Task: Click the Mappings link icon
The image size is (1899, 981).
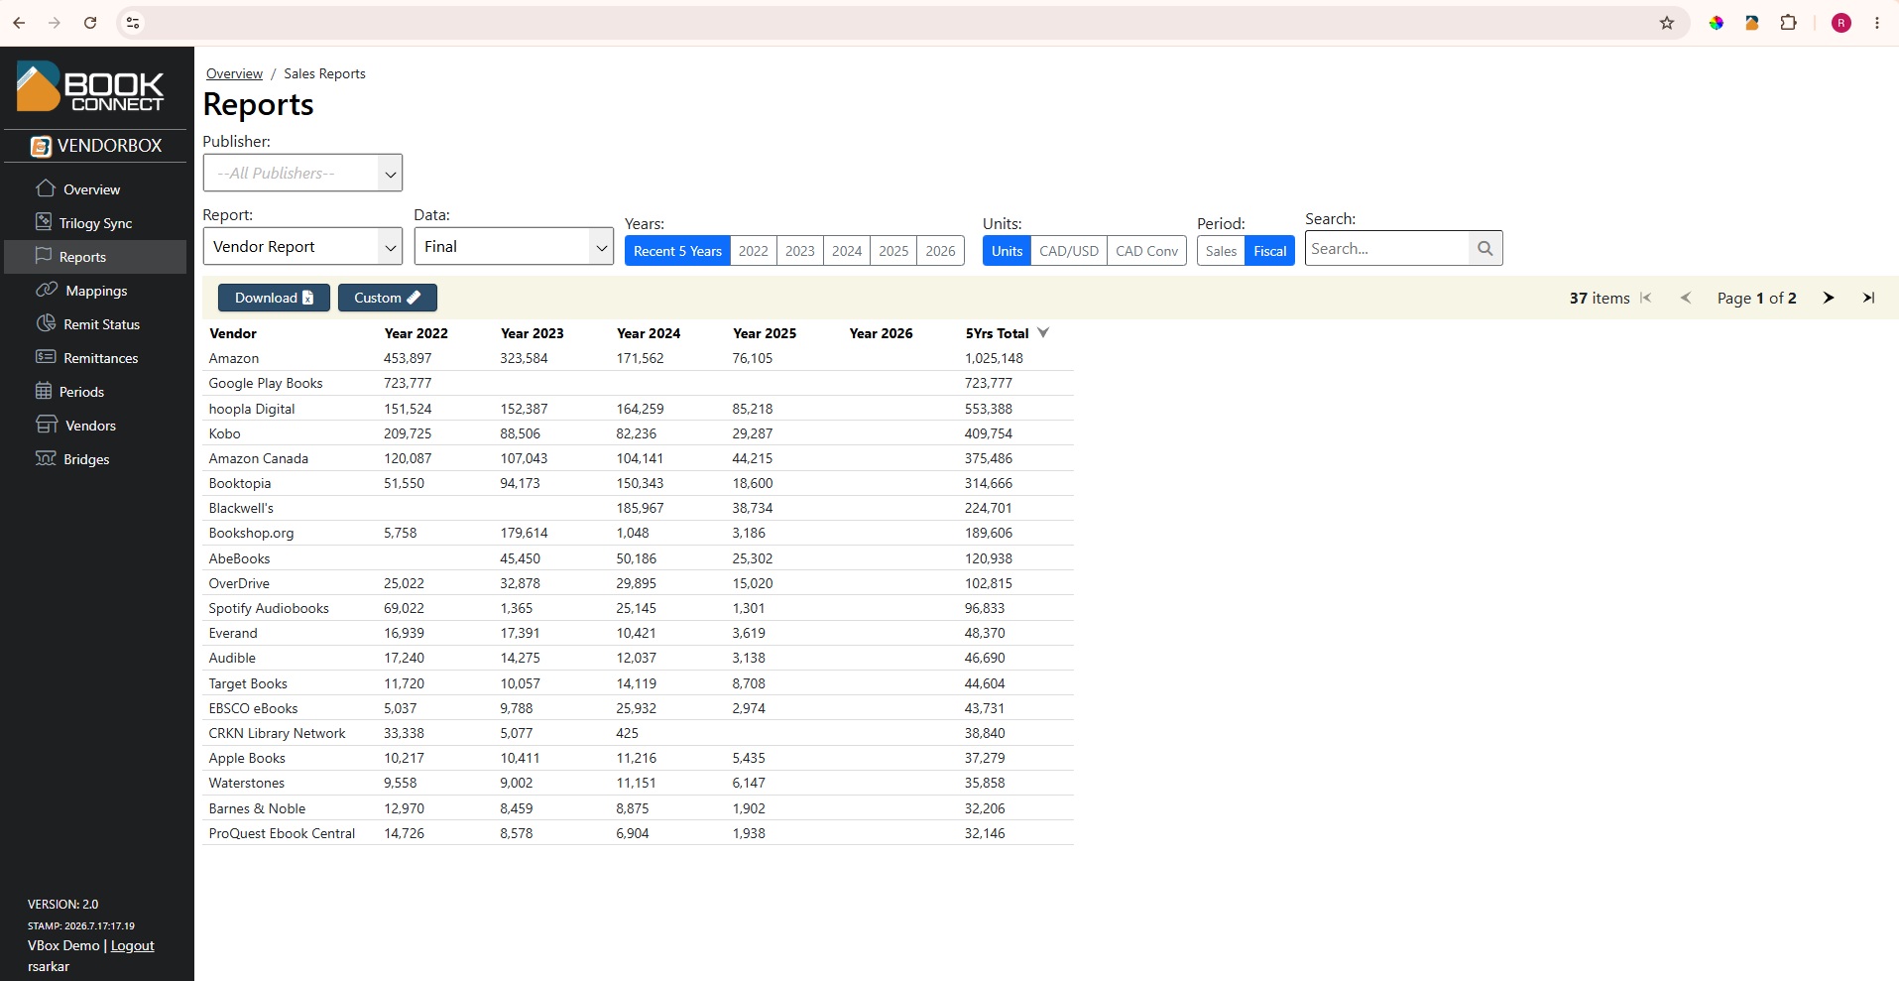Action: [x=47, y=290]
